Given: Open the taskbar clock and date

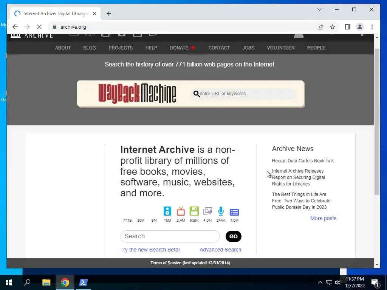Looking at the screenshot, I should 354,282.
